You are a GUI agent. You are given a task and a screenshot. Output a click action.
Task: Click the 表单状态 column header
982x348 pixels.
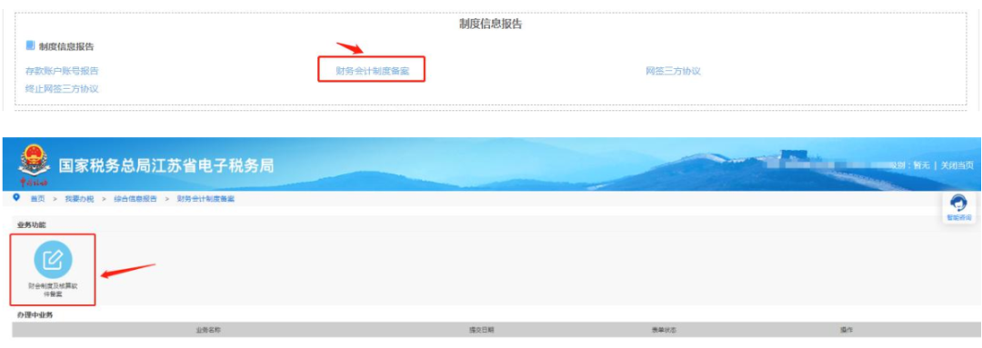pyautogui.click(x=664, y=329)
